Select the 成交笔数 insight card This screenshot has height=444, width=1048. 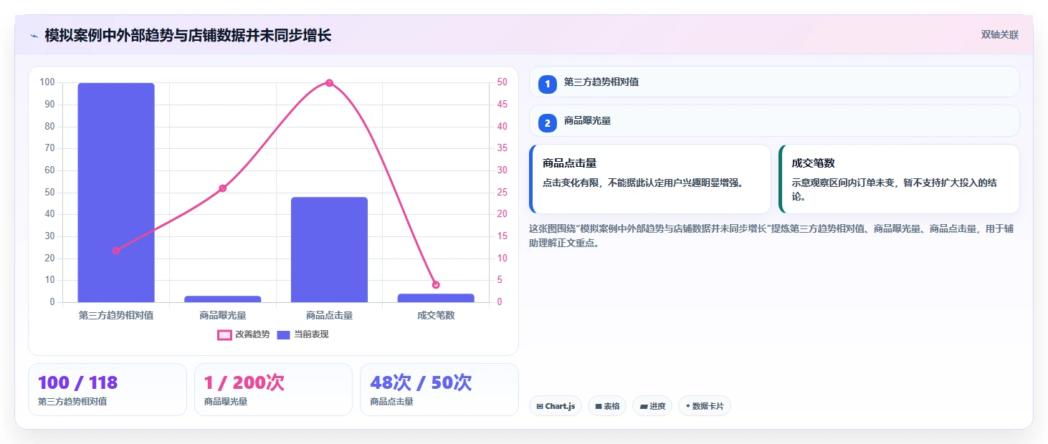point(899,179)
